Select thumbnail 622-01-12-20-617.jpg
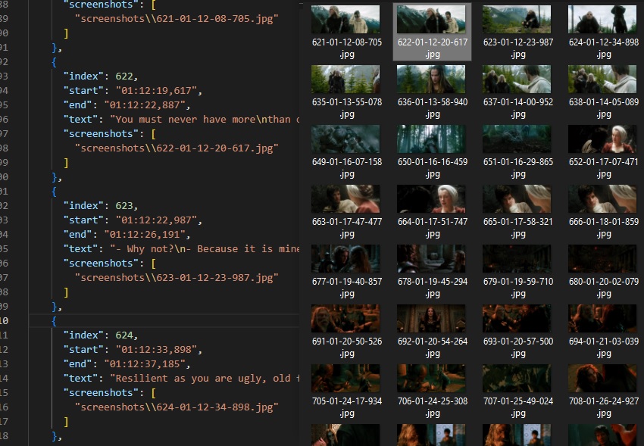This screenshot has width=644, height=446. pos(431,19)
